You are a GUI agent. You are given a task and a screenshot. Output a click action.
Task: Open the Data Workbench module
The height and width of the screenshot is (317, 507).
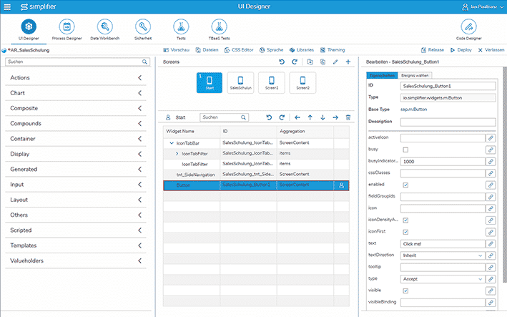[105, 26]
